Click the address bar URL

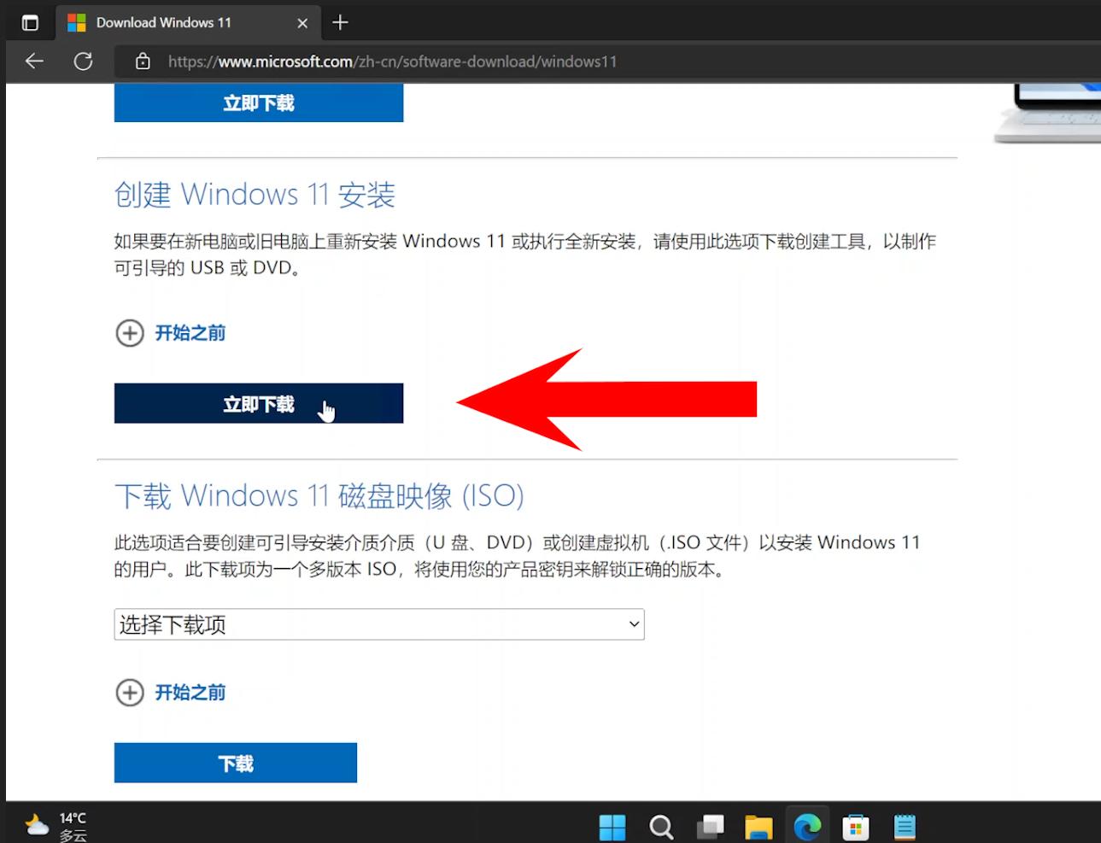point(393,61)
